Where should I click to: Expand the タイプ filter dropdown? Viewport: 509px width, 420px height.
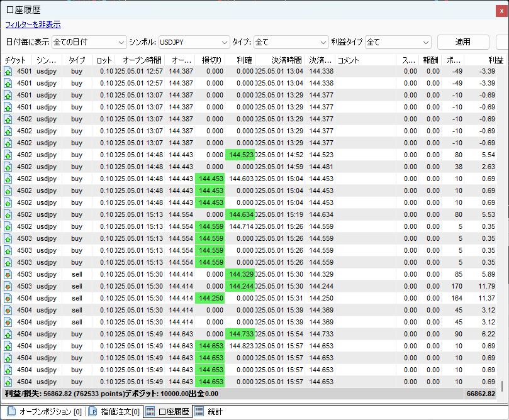click(x=291, y=42)
